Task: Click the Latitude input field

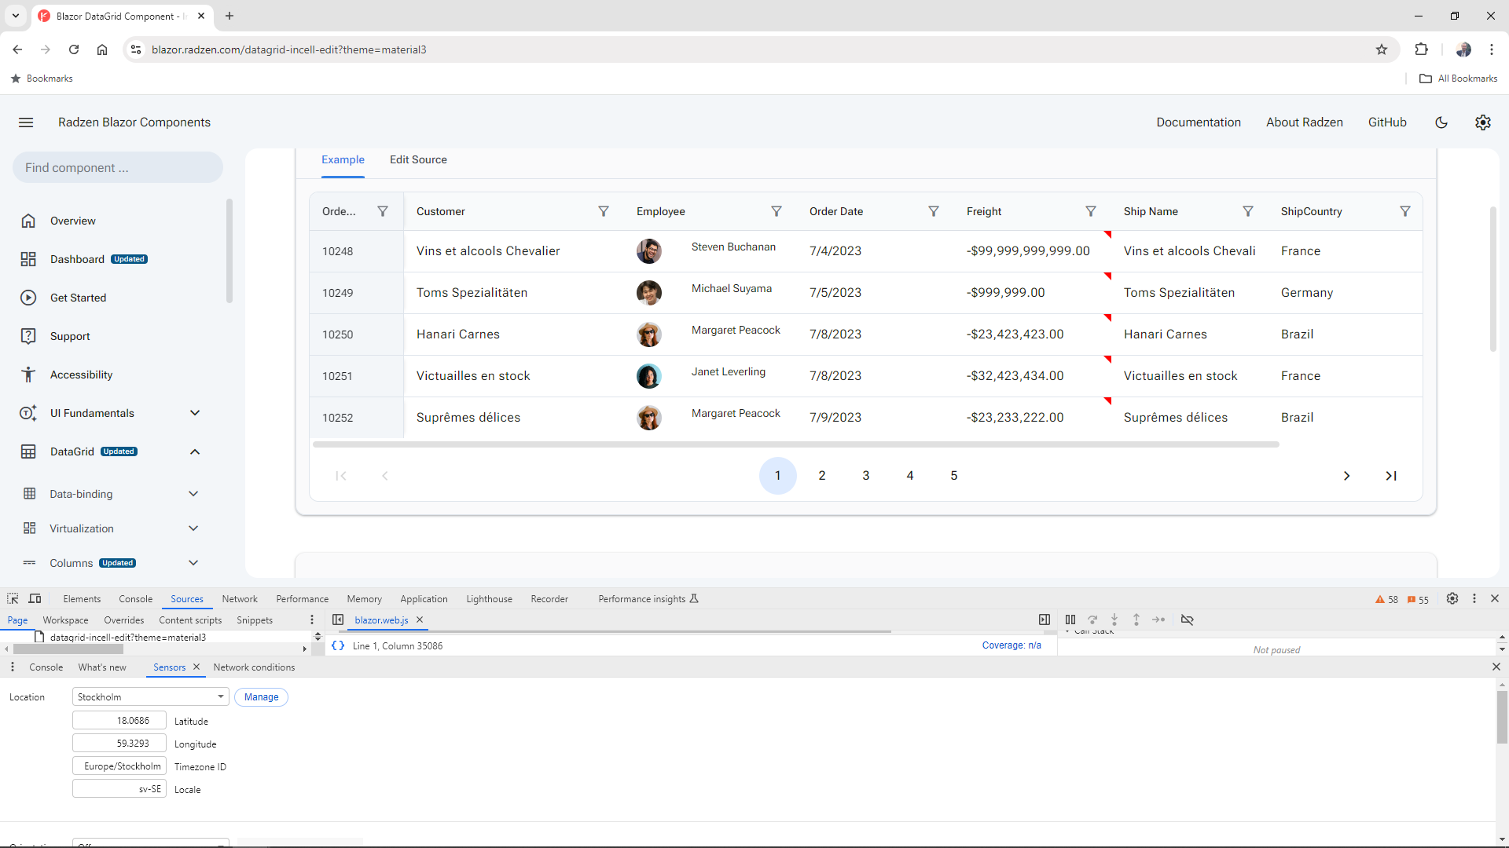Action: click(119, 721)
